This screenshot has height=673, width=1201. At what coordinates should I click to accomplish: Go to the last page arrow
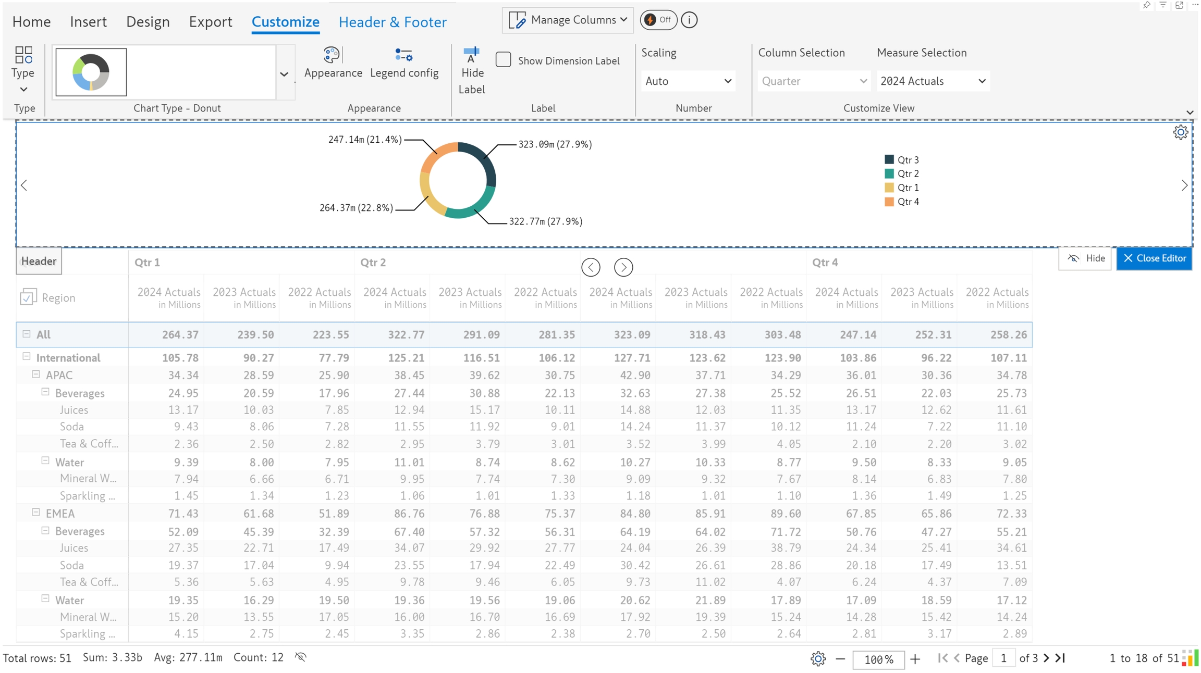click(1060, 658)
